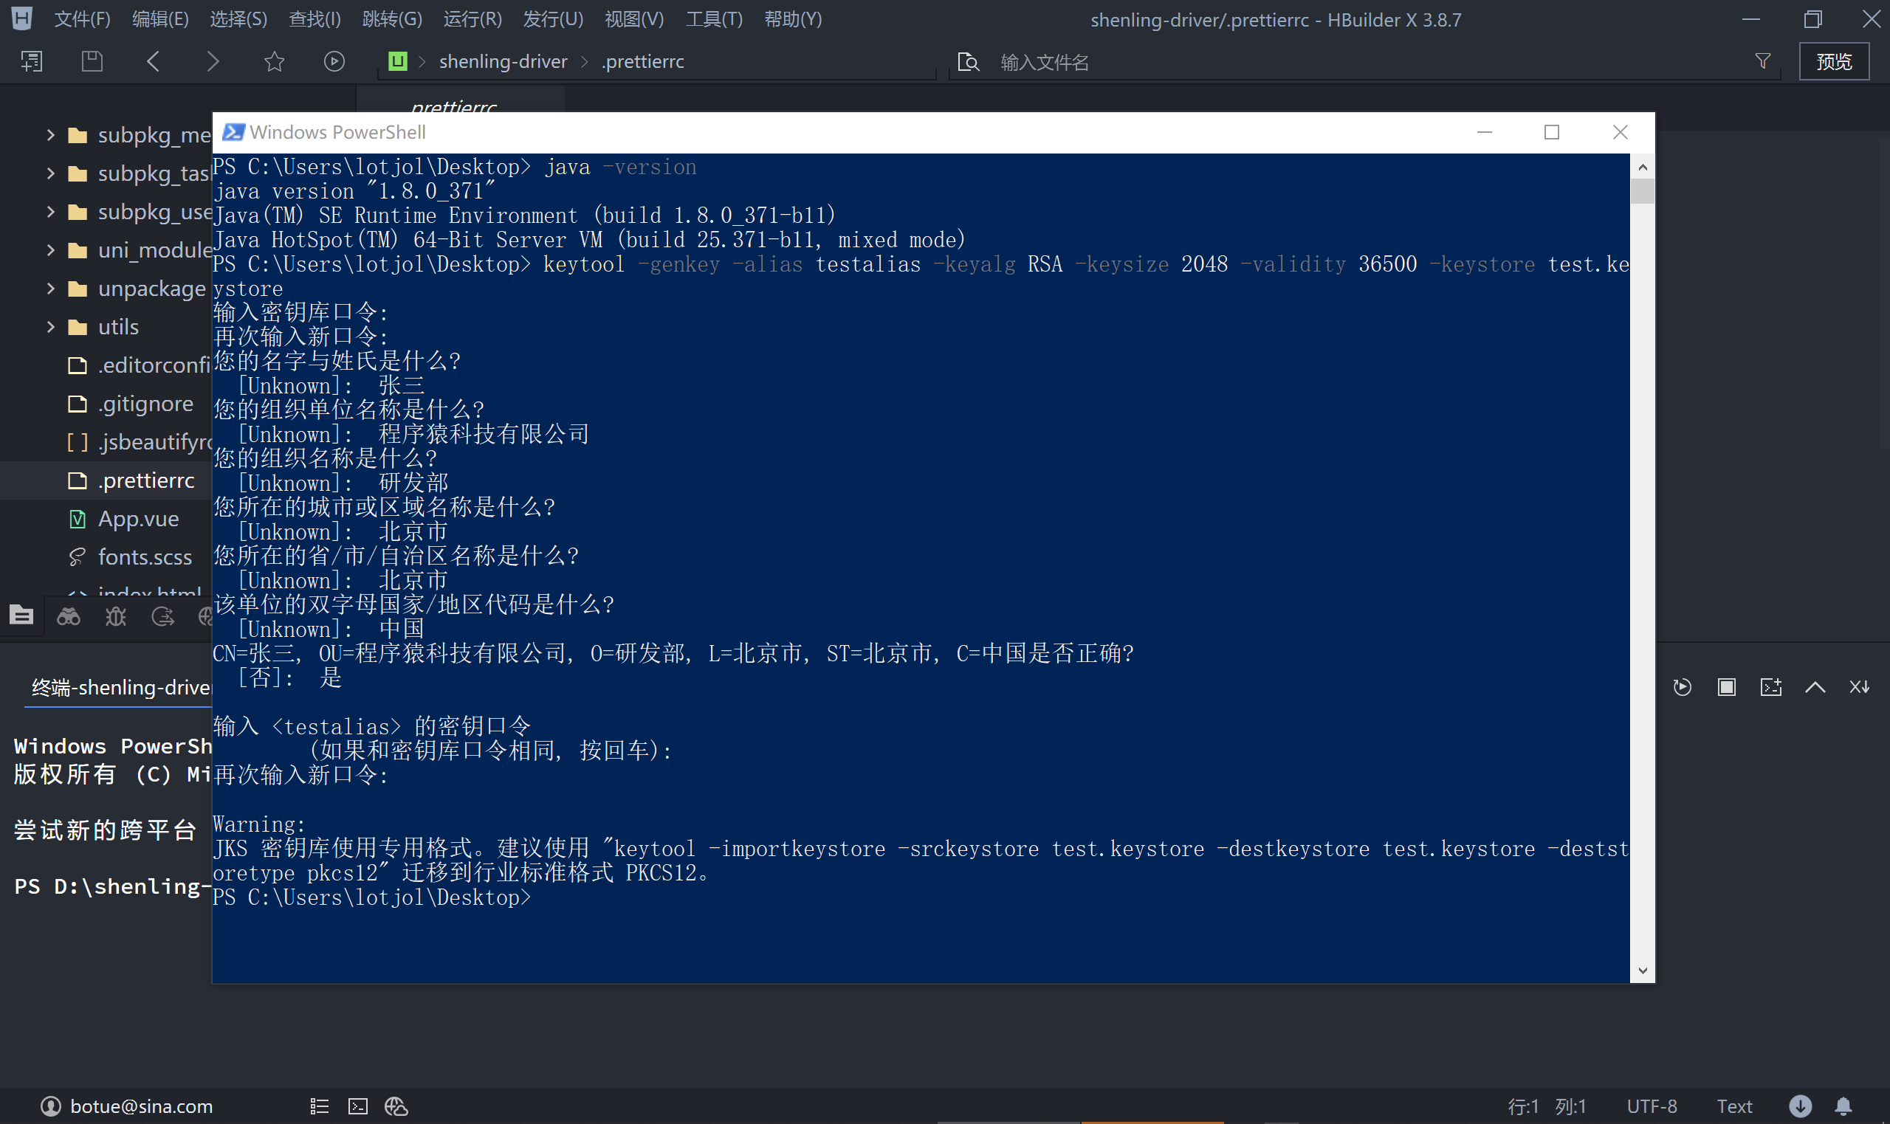Click the bookmark star icon
The width and height of the screenshot is (1890, 1124).
[x=274, y=61]
